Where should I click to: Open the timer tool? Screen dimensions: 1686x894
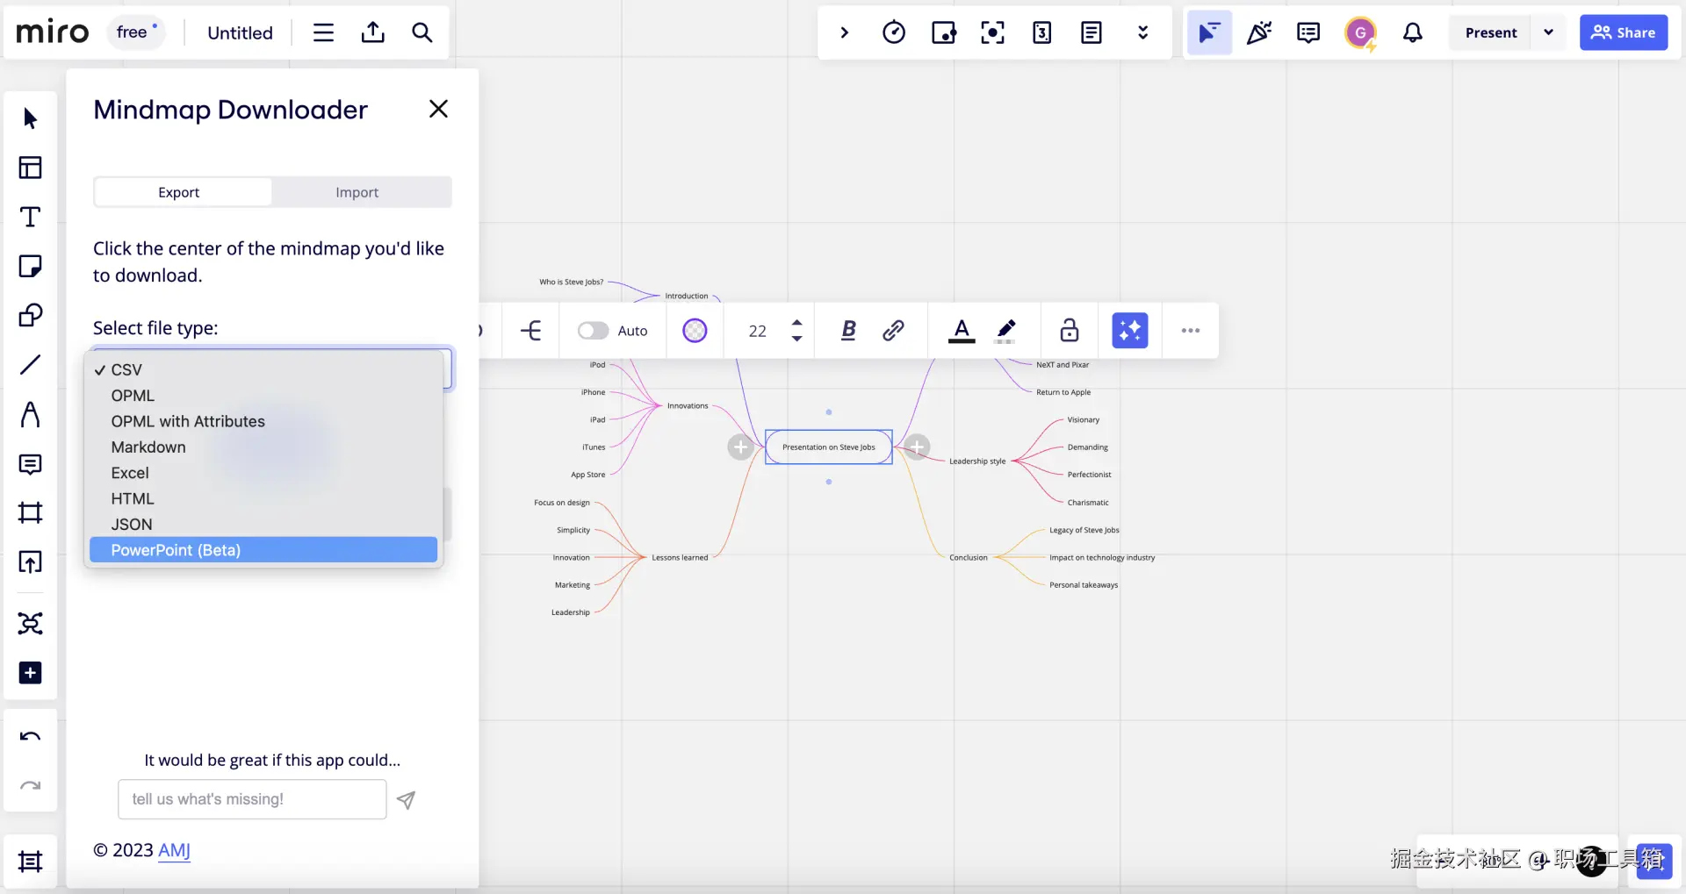click(894, 32)
